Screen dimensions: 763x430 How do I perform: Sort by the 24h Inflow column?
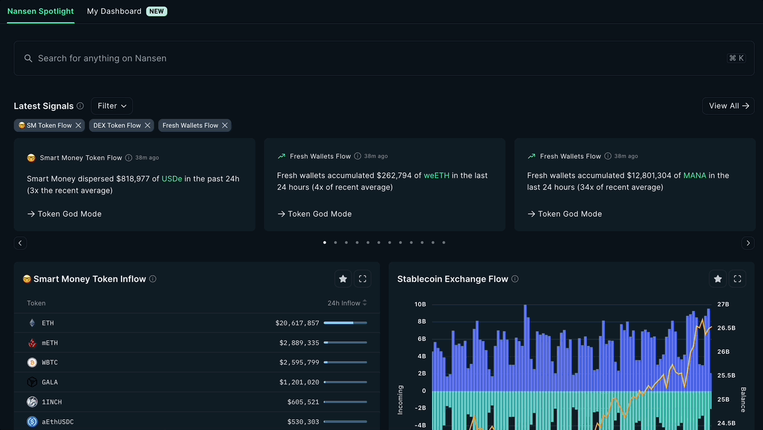(347, 303)
